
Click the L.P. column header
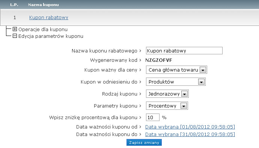[14, 4]
